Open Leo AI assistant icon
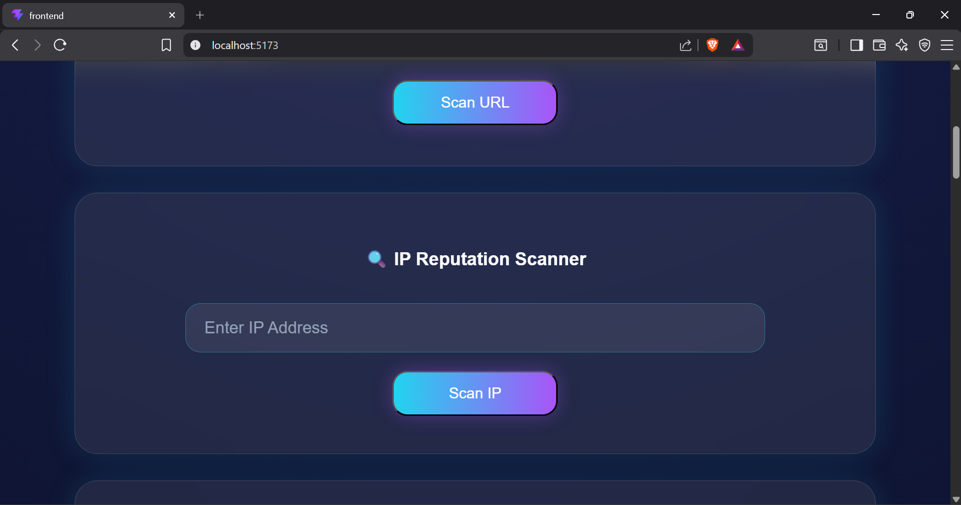This screenshot has height=505, width=961. (902, 45)
